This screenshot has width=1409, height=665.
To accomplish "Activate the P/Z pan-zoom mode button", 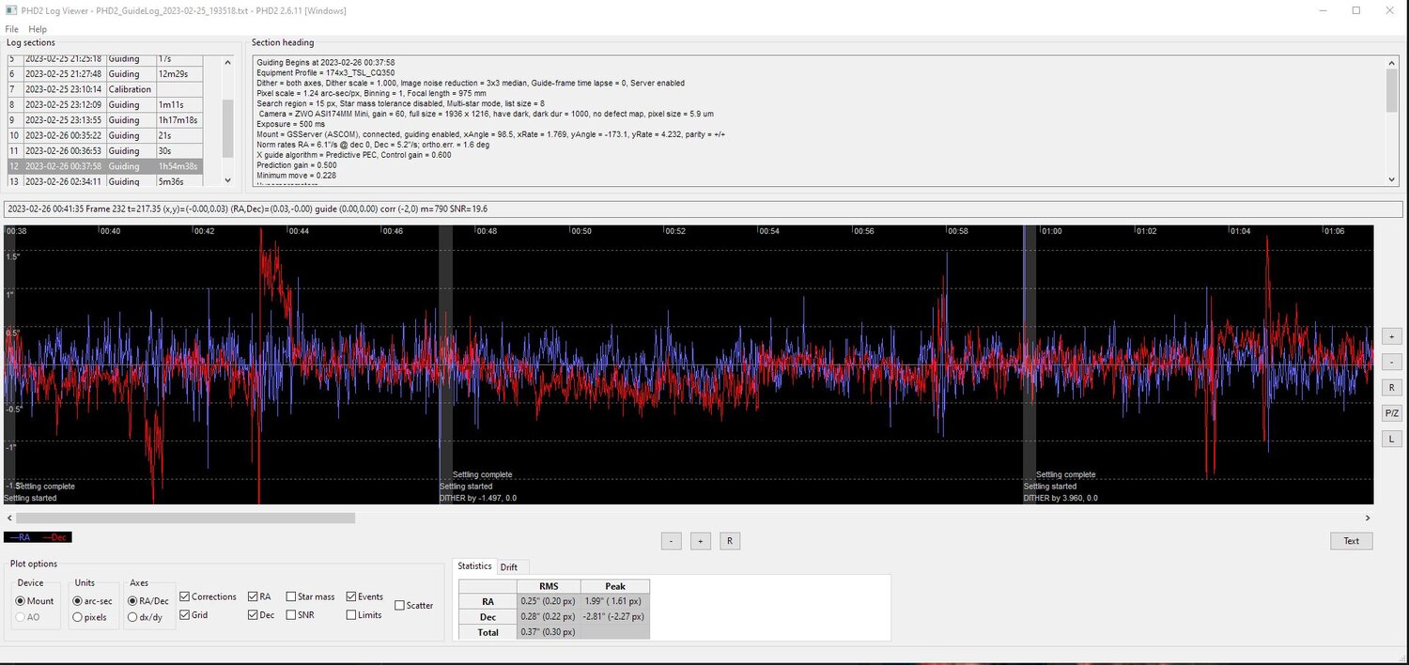I will point(1391,412).
